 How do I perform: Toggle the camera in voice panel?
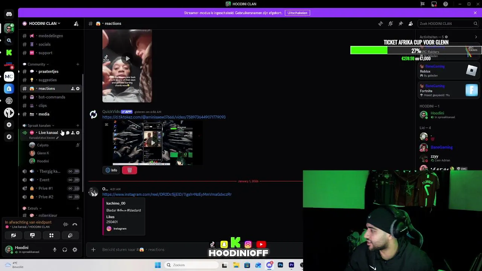pos(14,235)
